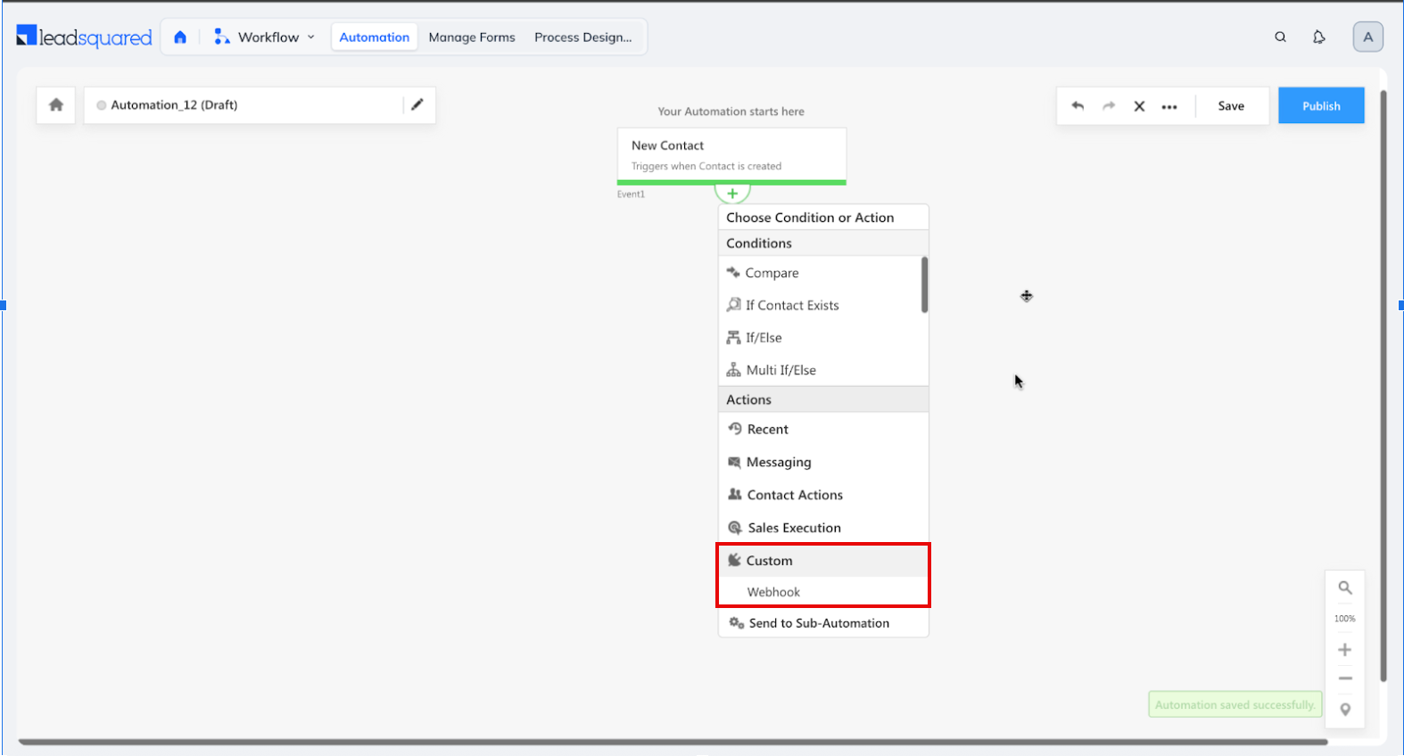Expand the Recent actions entry
Screen dimensions: 1404x756
coord(823,429)
